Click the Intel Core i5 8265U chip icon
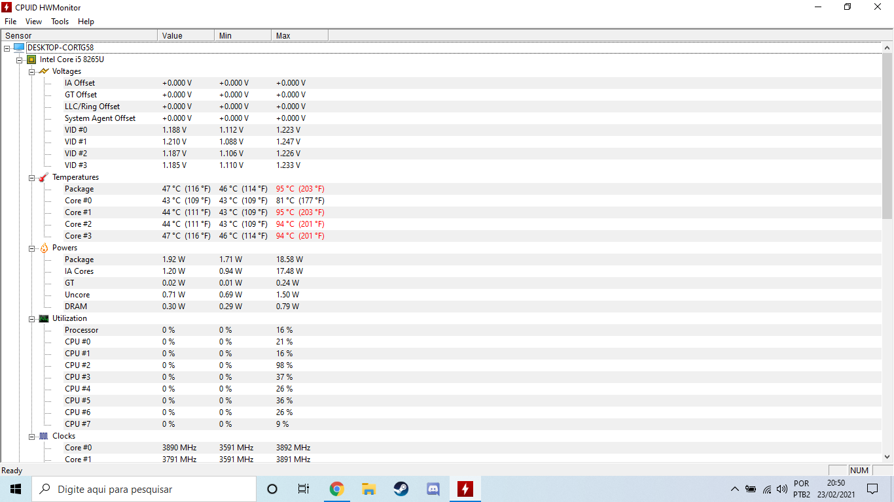The width and height of the screenshot is (894, 502). [31, 59]
